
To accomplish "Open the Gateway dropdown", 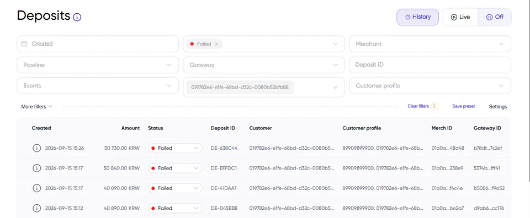I will [264, 65].
